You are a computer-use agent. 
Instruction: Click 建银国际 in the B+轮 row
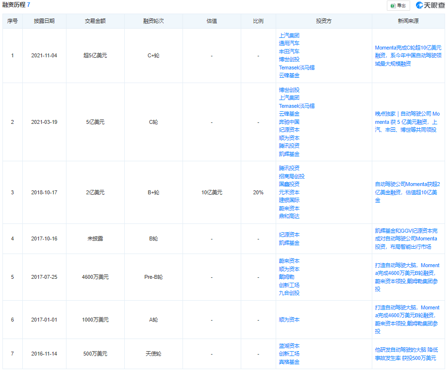289,200
